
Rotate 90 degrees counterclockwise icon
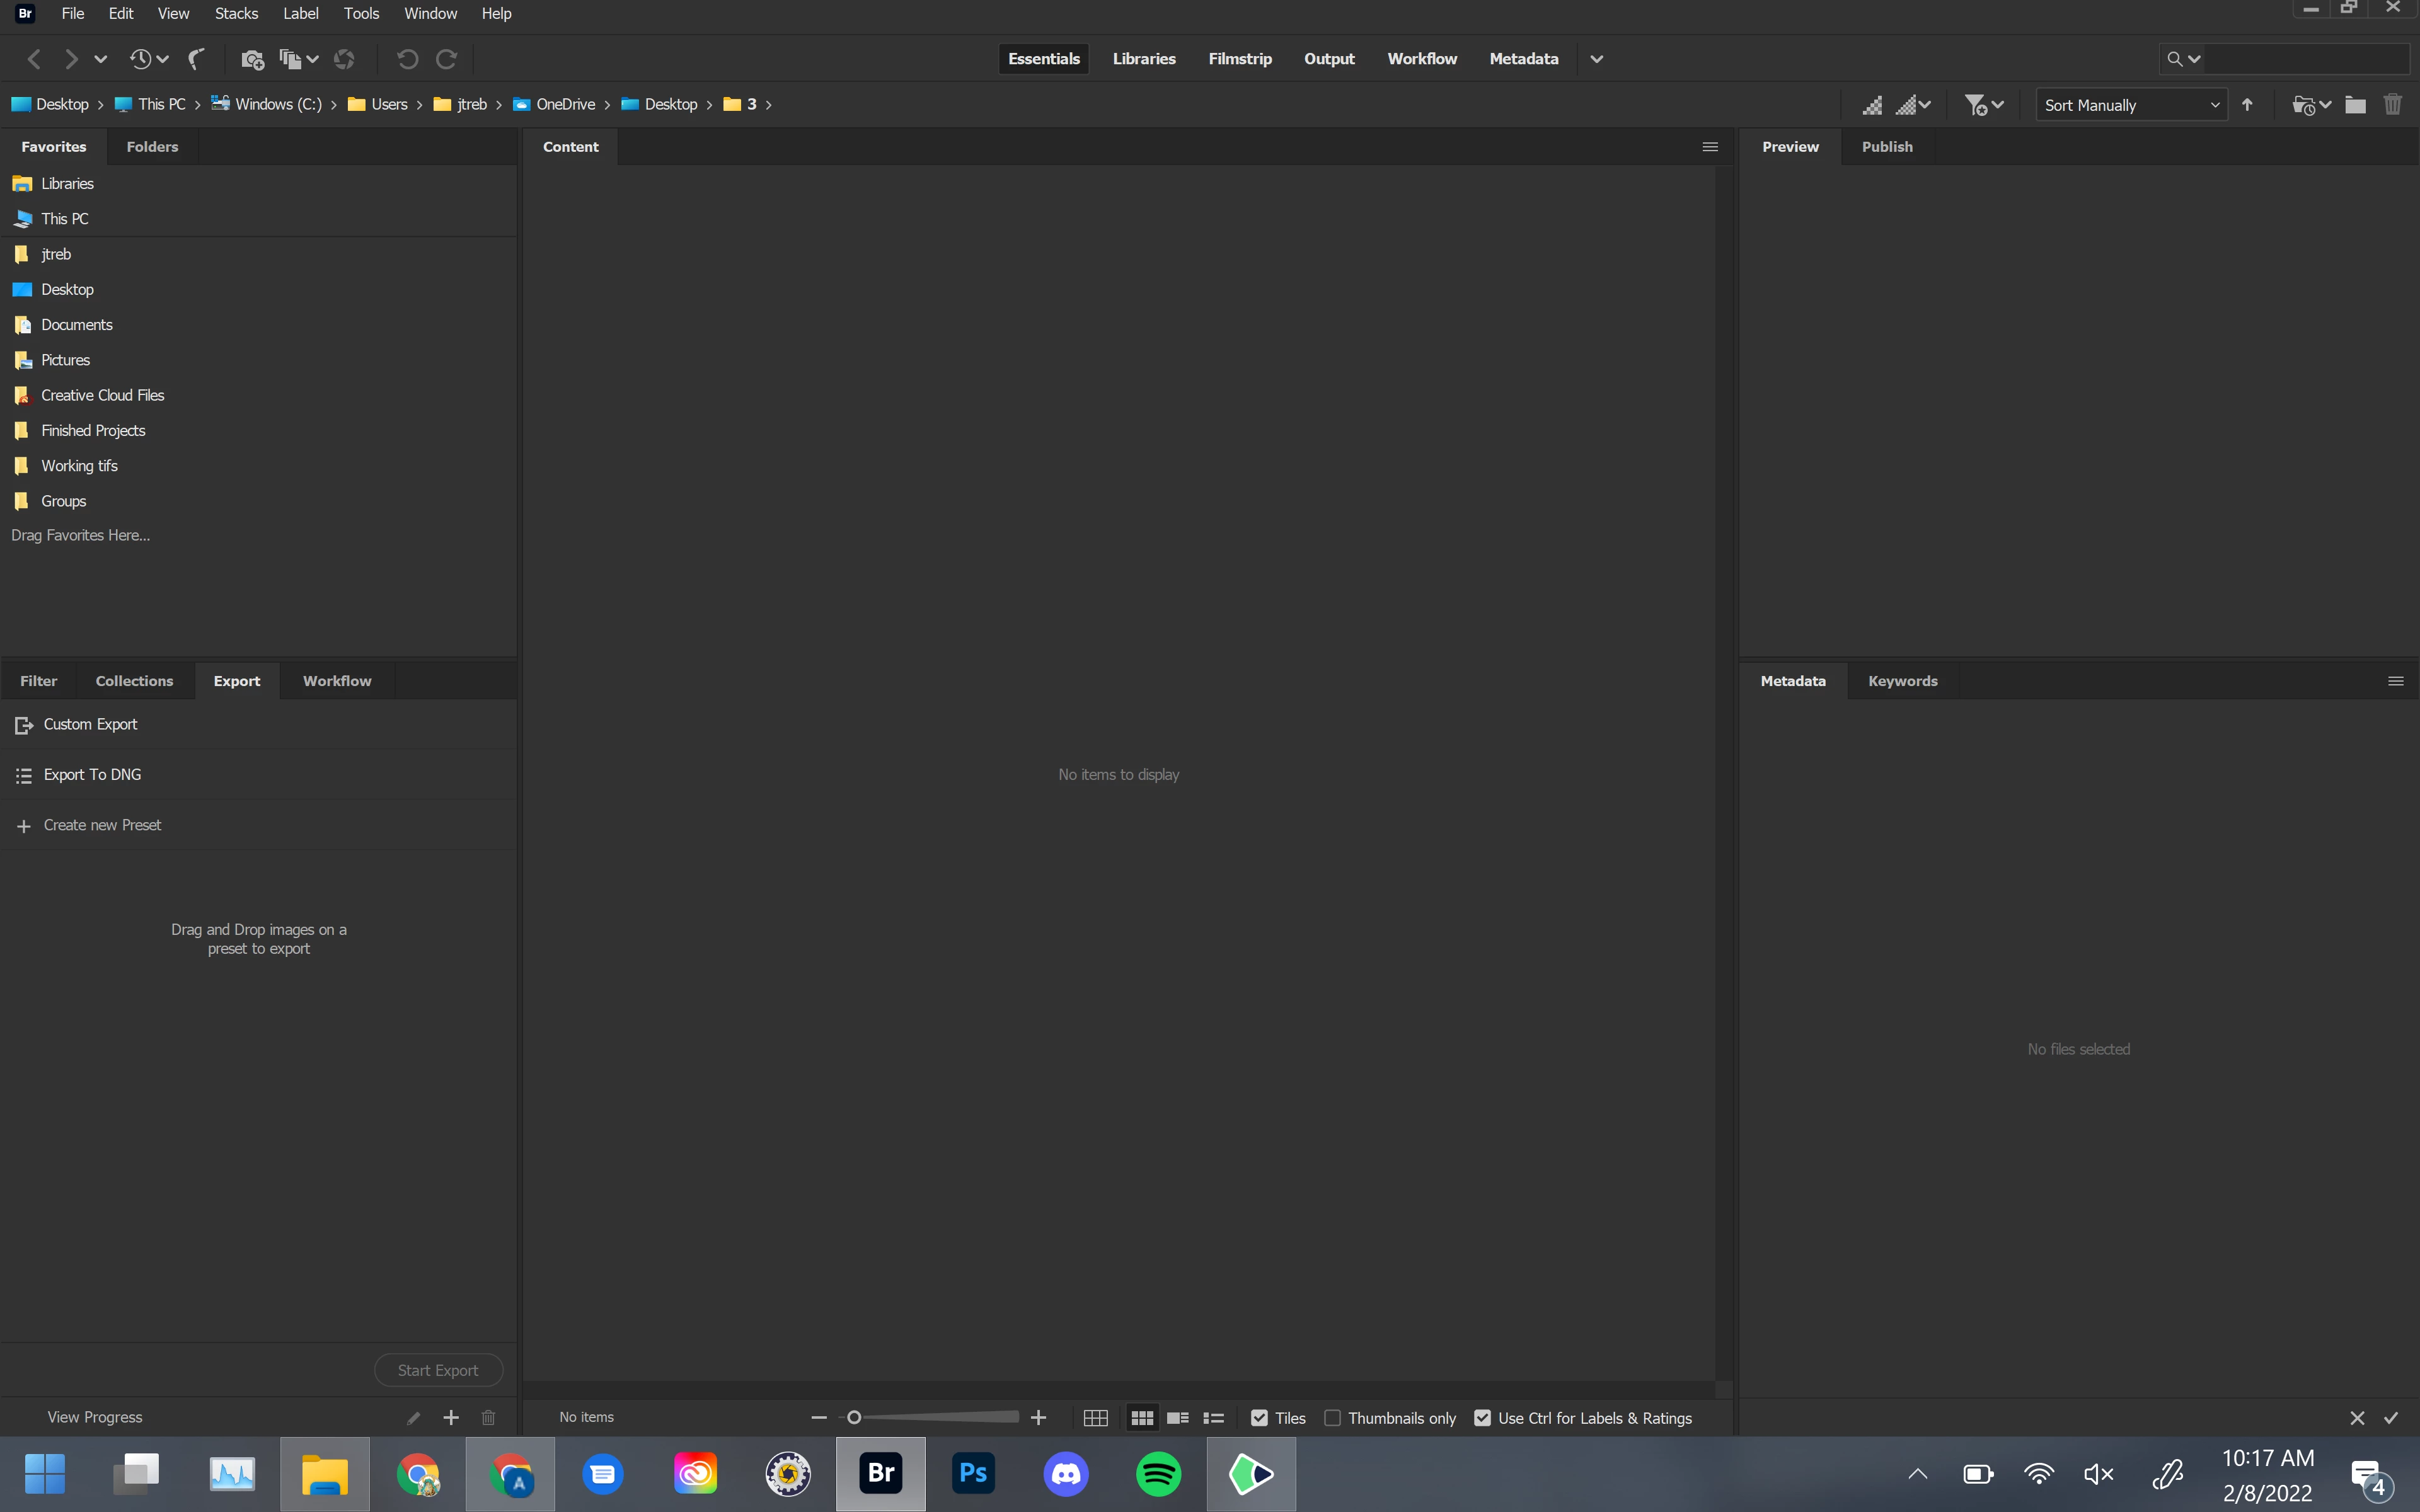pos(407,59)
